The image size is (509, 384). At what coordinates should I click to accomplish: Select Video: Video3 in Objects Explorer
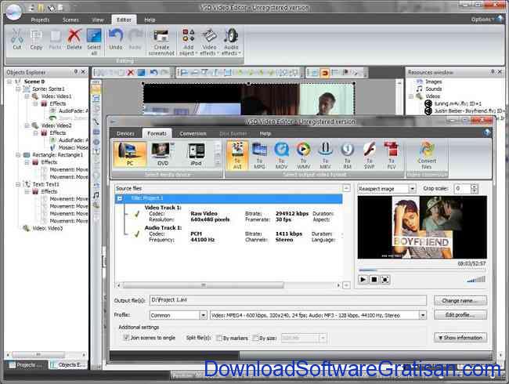(47, 228)
